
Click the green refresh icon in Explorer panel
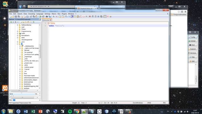[x=33, y=22]
